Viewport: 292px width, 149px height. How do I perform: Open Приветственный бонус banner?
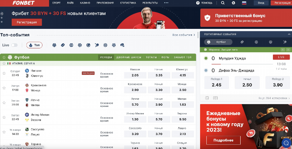(246, 18)
